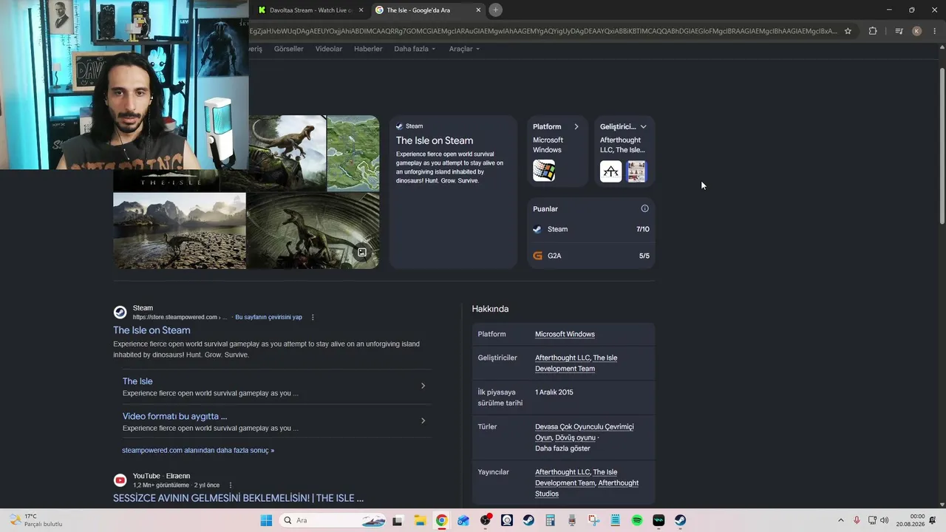This screenshot has height=532, width=946.
Task: Click the Afterthought LLC logo thumbnail
Action: [x=610, y=171]
